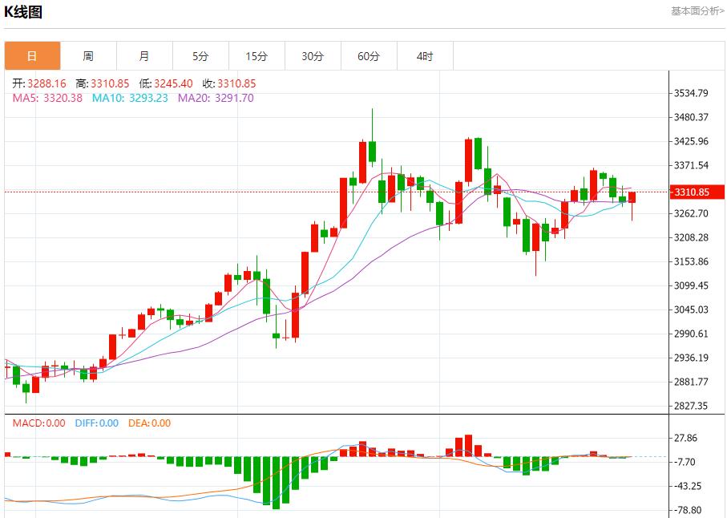Viewport: 727px width, 518px height.
Task: Click the green candle with the highest wick
Action: pos(372,152)
